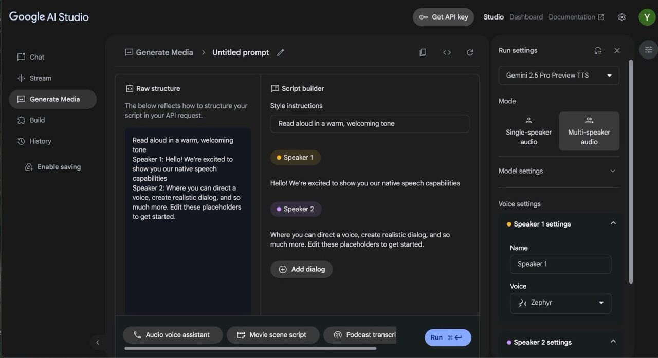
Task: Close the Run settings panel
Action: pyautogui.click(x=617, y=50)
